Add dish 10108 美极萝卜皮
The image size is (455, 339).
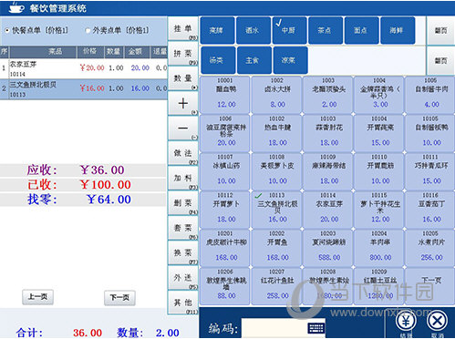tap(276, 171)
